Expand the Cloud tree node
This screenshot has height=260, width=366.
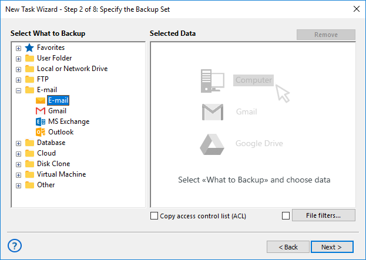(x=19, y=153)
